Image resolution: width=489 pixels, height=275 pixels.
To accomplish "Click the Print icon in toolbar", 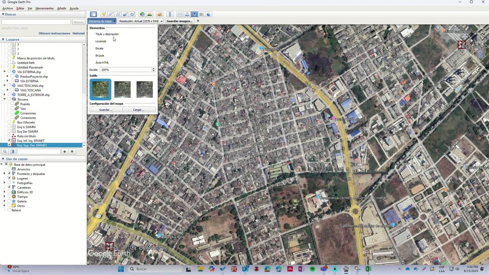I will tap(187, 15).
